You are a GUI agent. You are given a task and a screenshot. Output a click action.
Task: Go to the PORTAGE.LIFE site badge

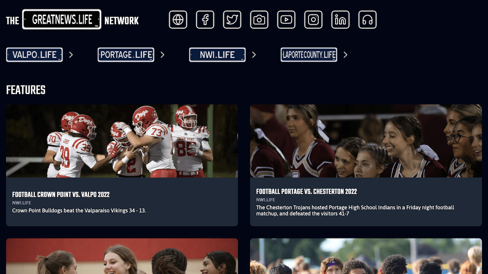[126, 55]
